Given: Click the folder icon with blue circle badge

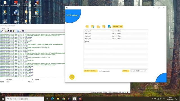Looking at the screenshot, I should [x=93, y=26].
